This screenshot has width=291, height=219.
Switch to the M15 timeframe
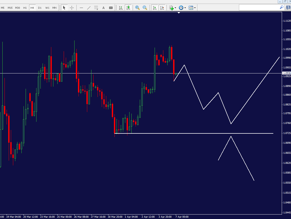pos(10,8)
